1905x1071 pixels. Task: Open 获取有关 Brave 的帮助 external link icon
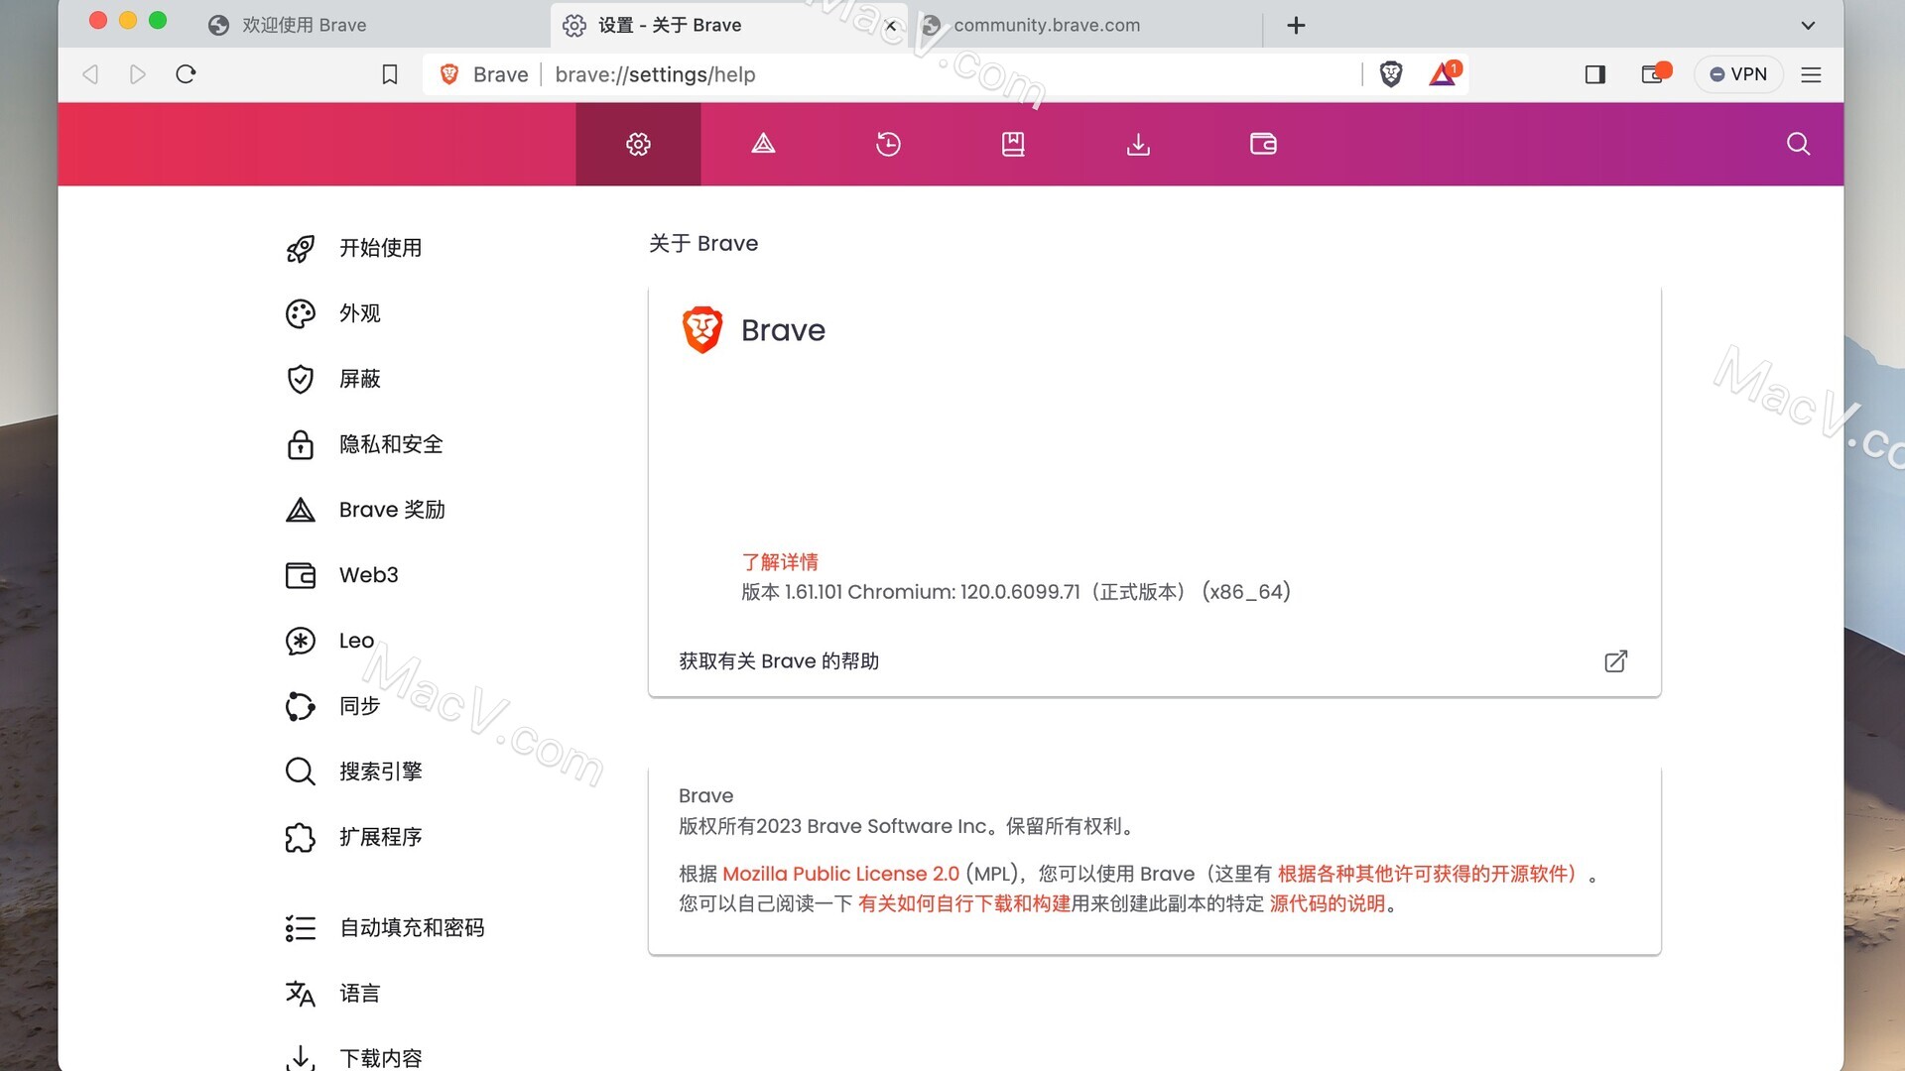point(1615,661)
